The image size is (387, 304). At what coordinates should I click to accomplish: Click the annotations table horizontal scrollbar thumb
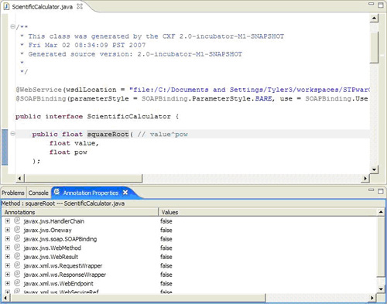(138, 298)
